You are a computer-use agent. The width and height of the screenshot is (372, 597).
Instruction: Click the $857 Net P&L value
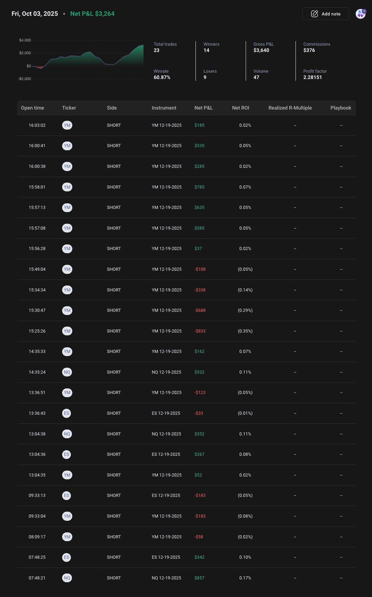[199, 578]
